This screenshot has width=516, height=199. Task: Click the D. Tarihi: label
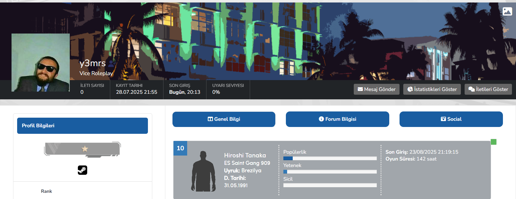[x=235, y=178]
